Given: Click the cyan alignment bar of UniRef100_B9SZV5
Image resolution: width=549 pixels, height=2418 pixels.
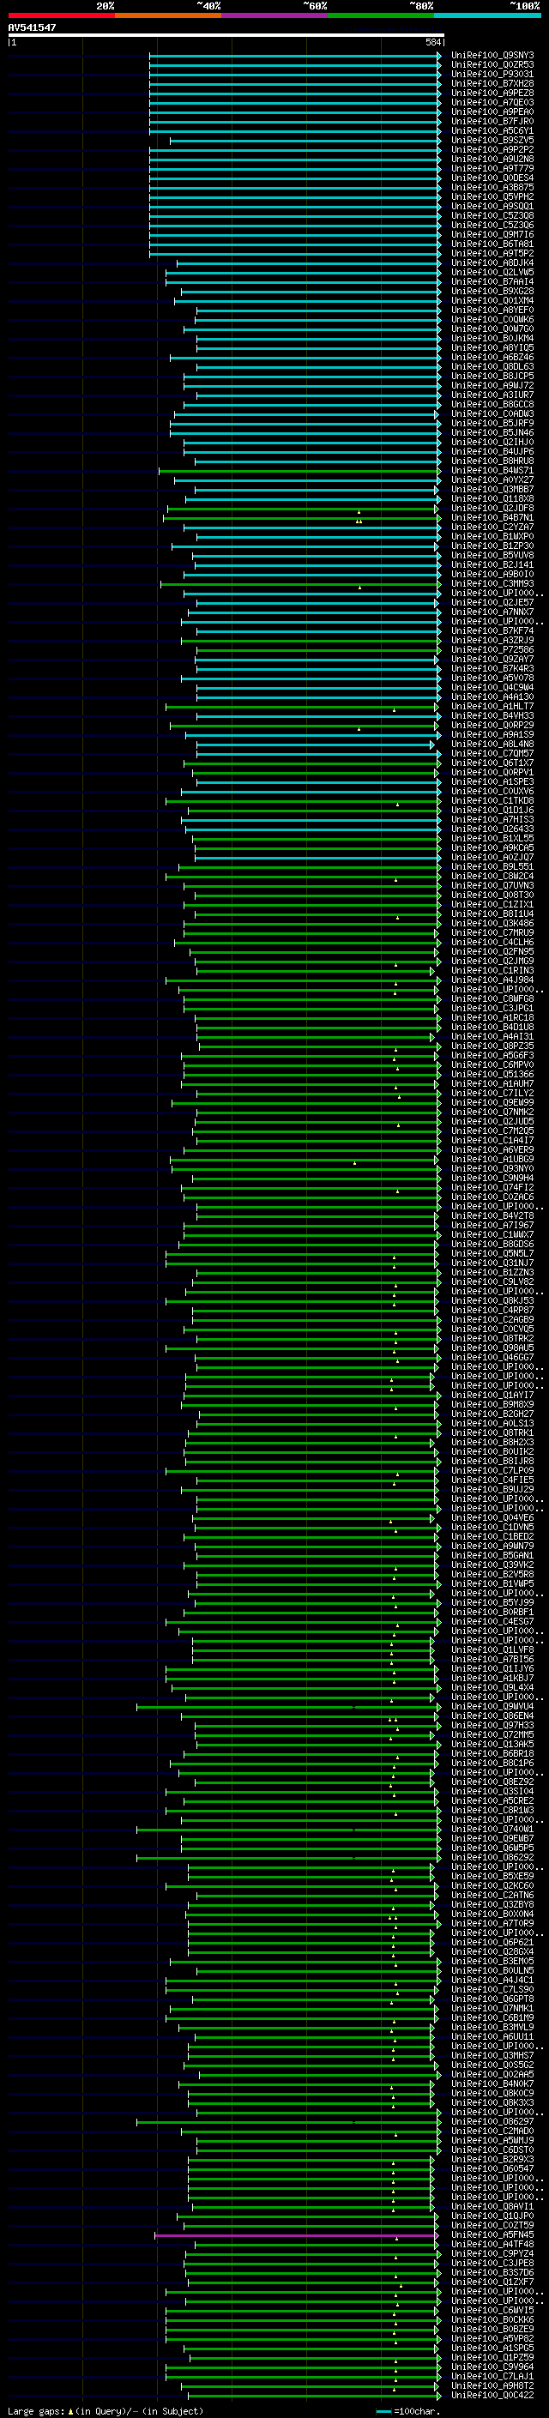Looking at the screenshot, I should pyautogui.click(x=305, y=140).
